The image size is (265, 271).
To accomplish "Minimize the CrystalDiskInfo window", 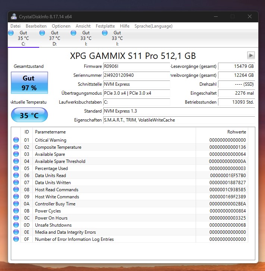I will point(216,17).
